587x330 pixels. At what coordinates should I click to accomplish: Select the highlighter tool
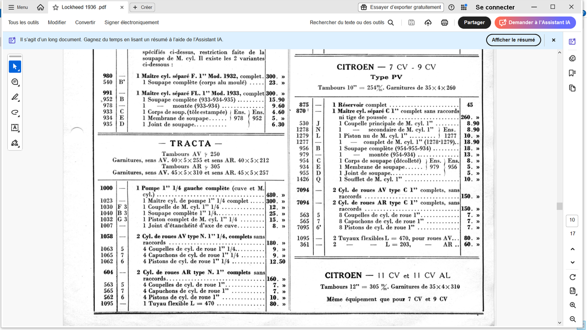15,97
